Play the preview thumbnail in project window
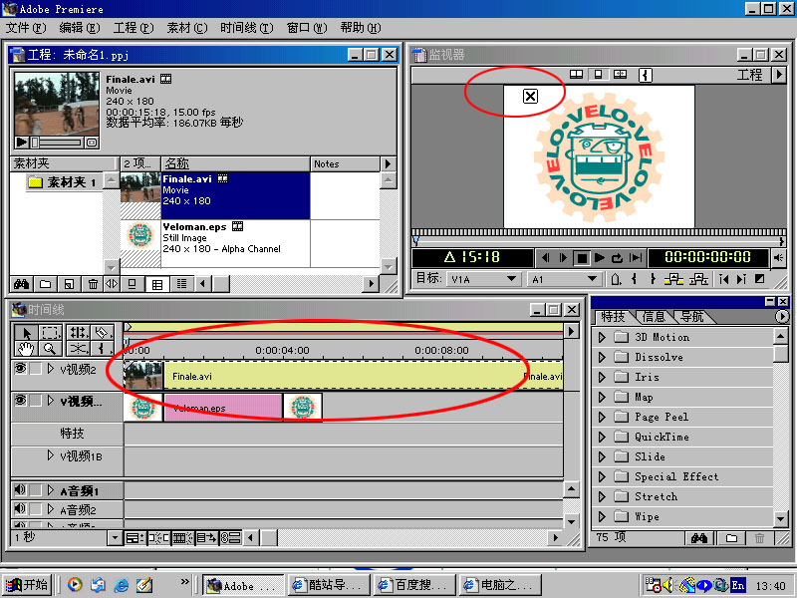The image size is (797, 598). 21,143
